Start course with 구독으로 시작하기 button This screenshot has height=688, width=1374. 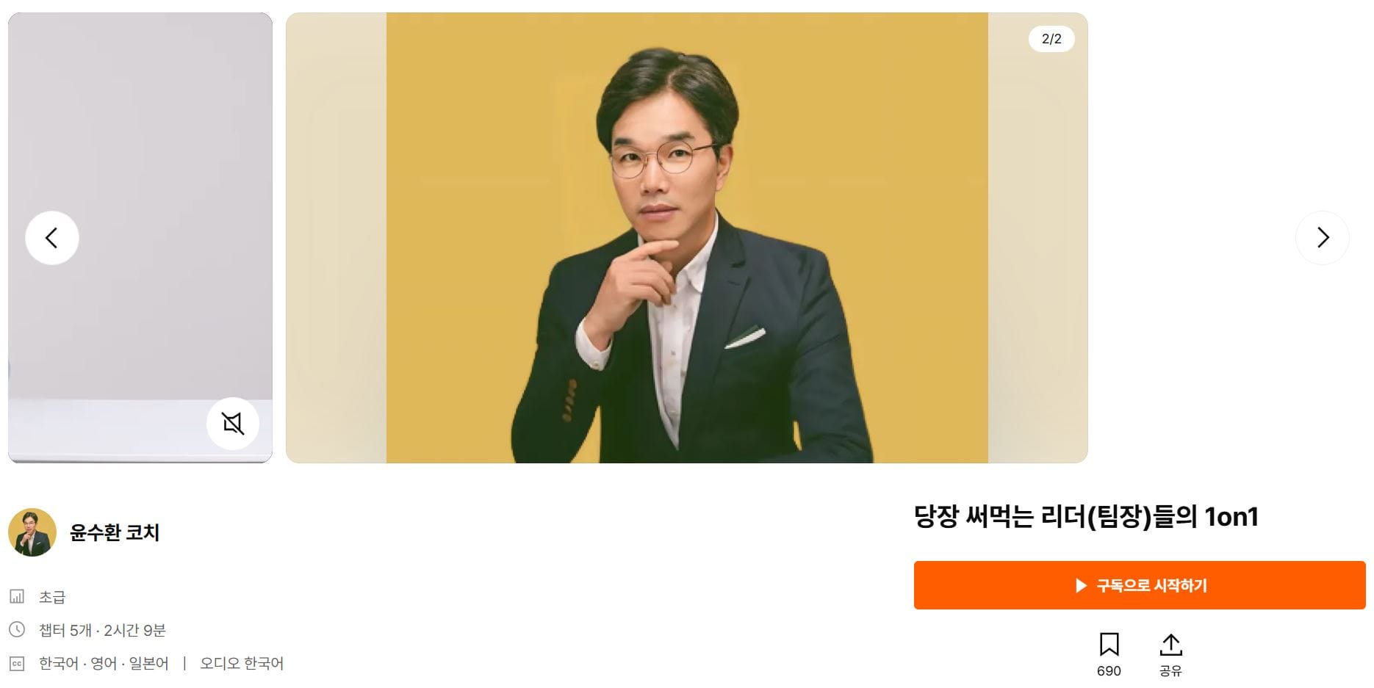pos(1140,585)
